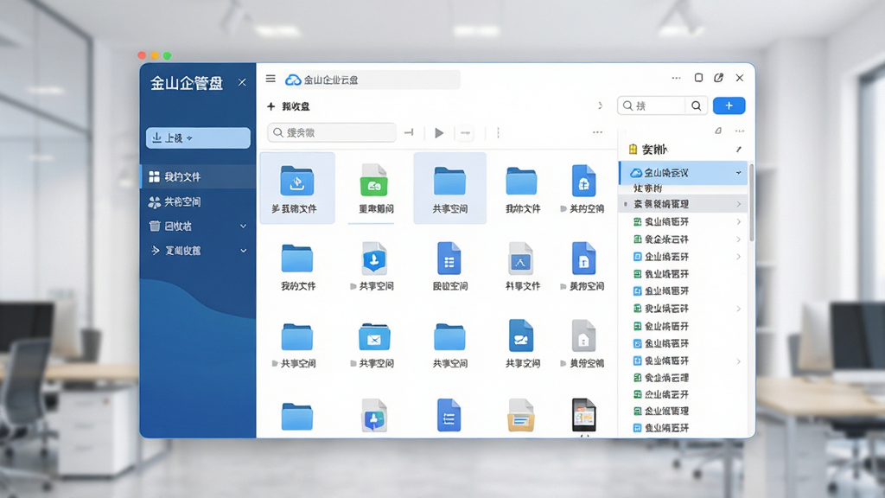Click the collapse-bar icon after the search box
The width and height of the screenshot is (885, 498).
coord(409,132)
